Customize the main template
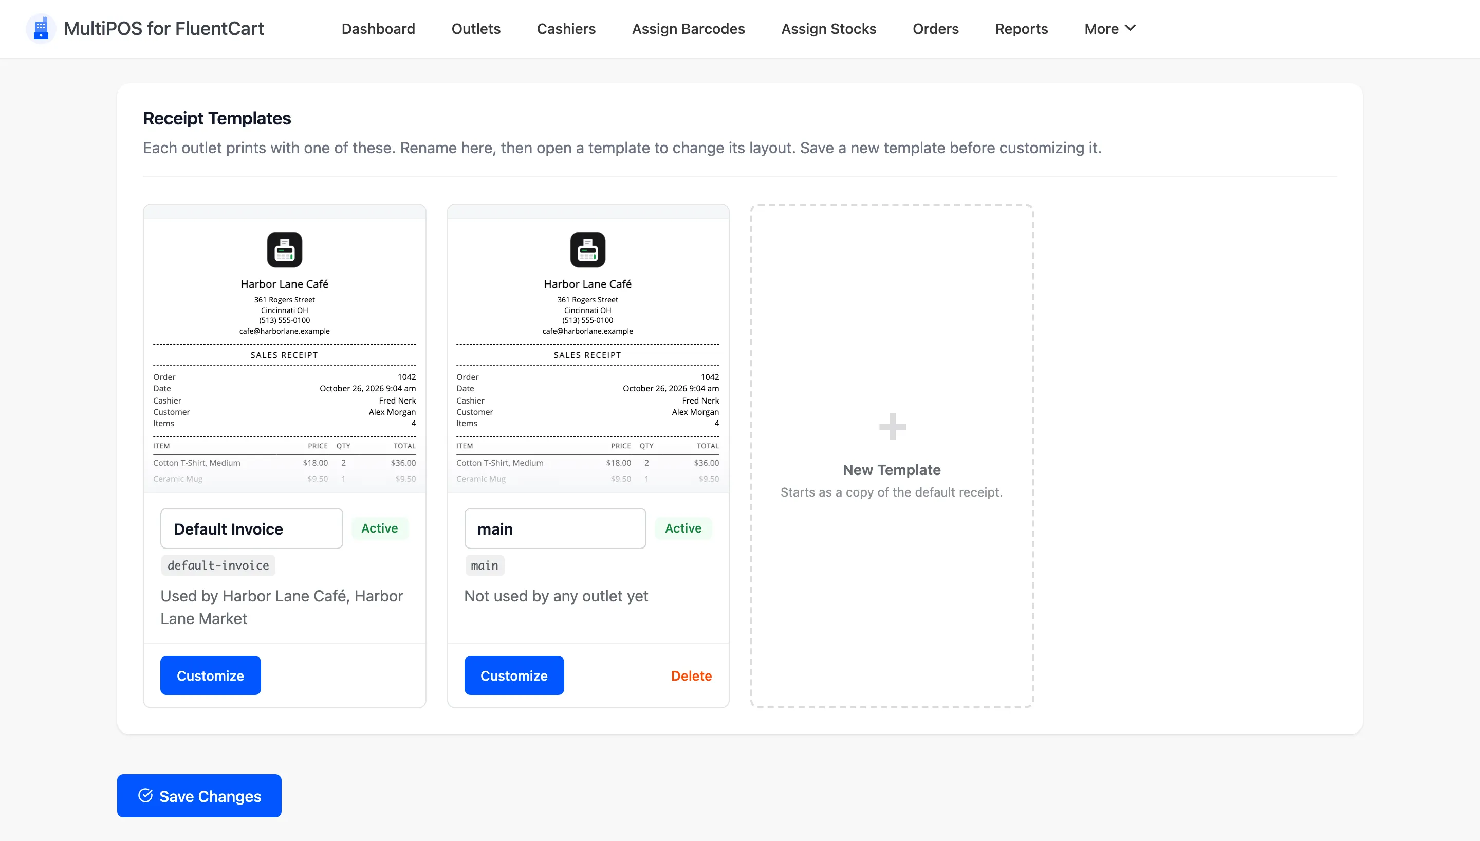The height and width of the screenshot is (841, 1480). click(x=514, y=675)
